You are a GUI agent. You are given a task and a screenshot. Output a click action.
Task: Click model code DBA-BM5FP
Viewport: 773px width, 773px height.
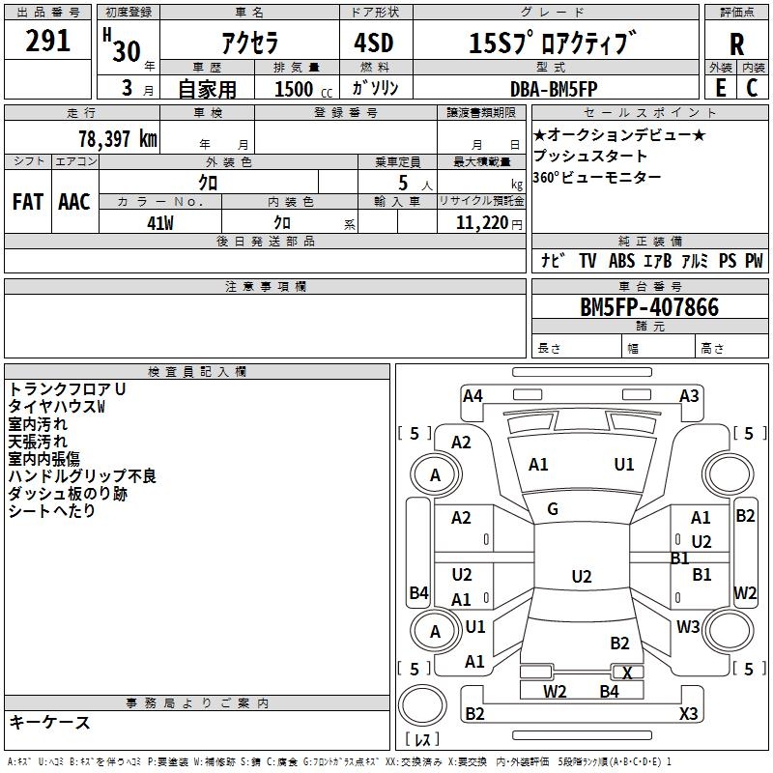click(554, 89)
